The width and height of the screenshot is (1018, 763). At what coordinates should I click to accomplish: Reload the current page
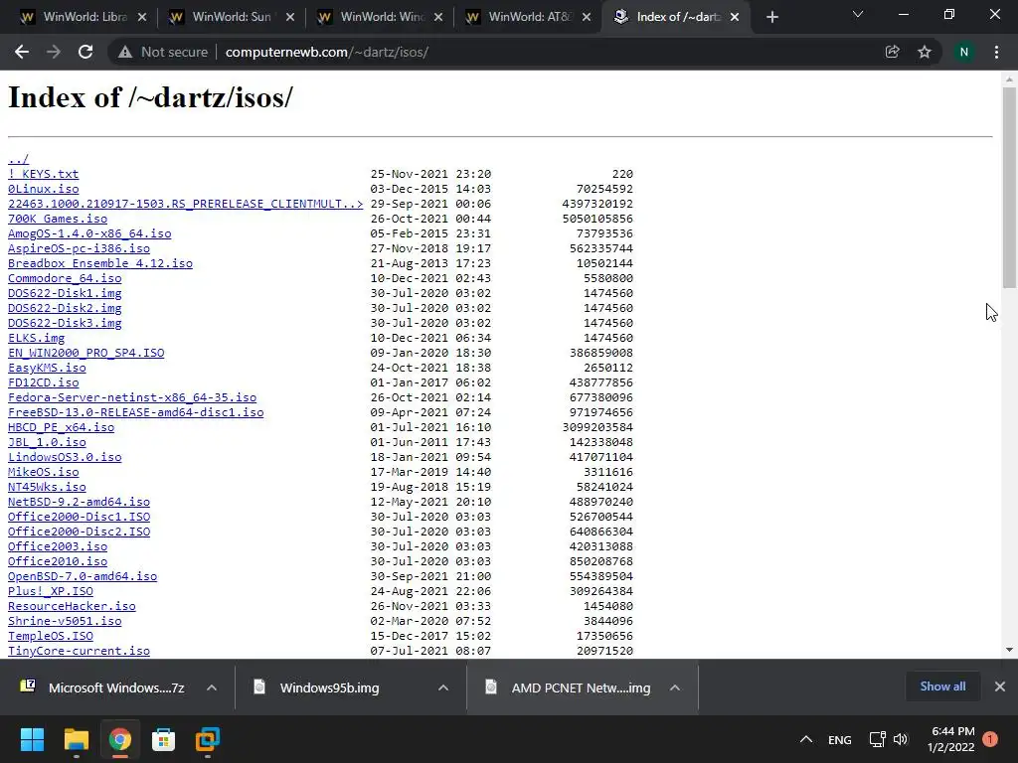click(85, 52)
